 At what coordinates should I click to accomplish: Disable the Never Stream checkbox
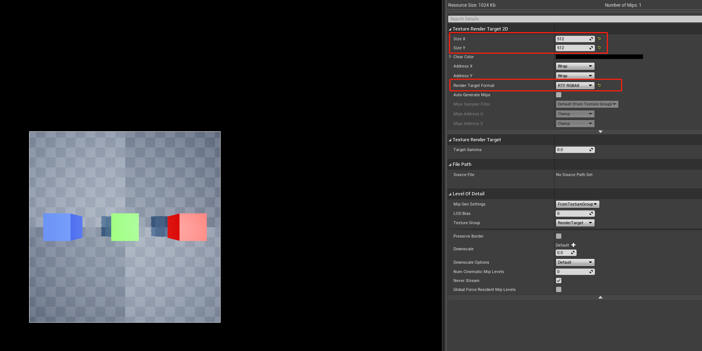[558, 280]
